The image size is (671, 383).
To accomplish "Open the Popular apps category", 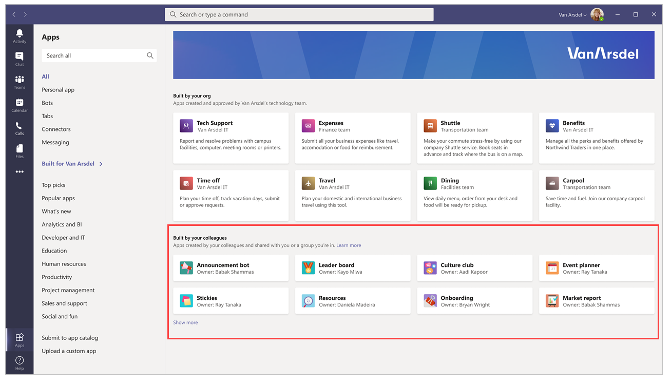I will pyautogui.click(x=58, y=198).
